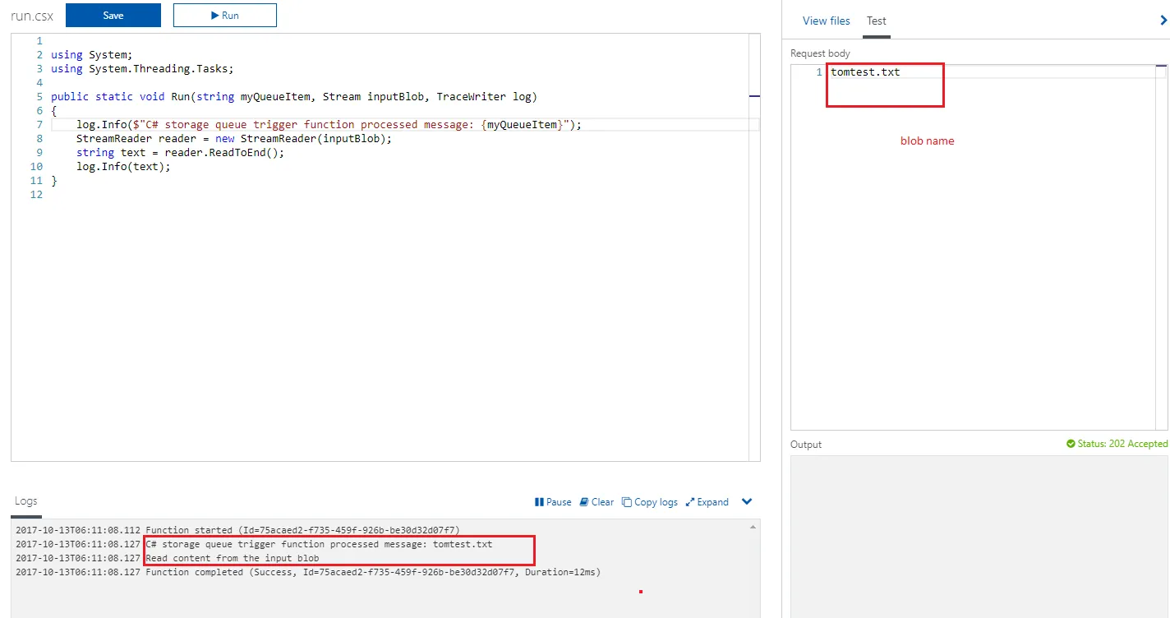Select the Test tab
This screenshot has width=1170, height=618.
click(877, 21)
